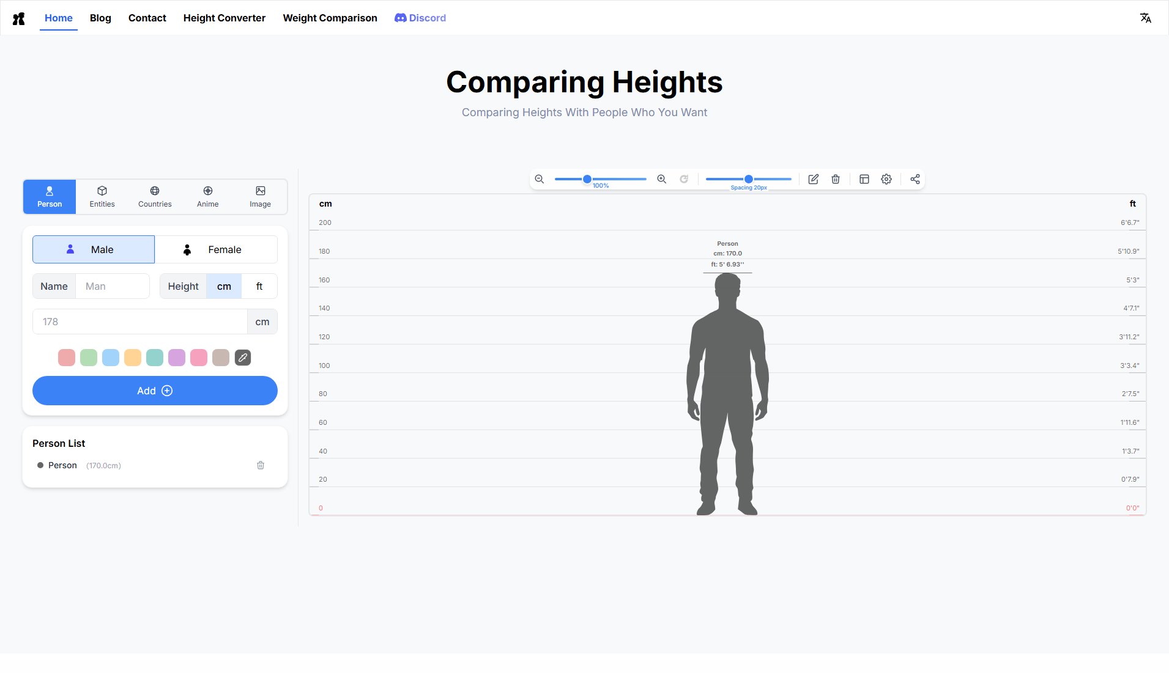Switch to the Anime tab
Viewport: 1169px width, 673px height.
207,197
